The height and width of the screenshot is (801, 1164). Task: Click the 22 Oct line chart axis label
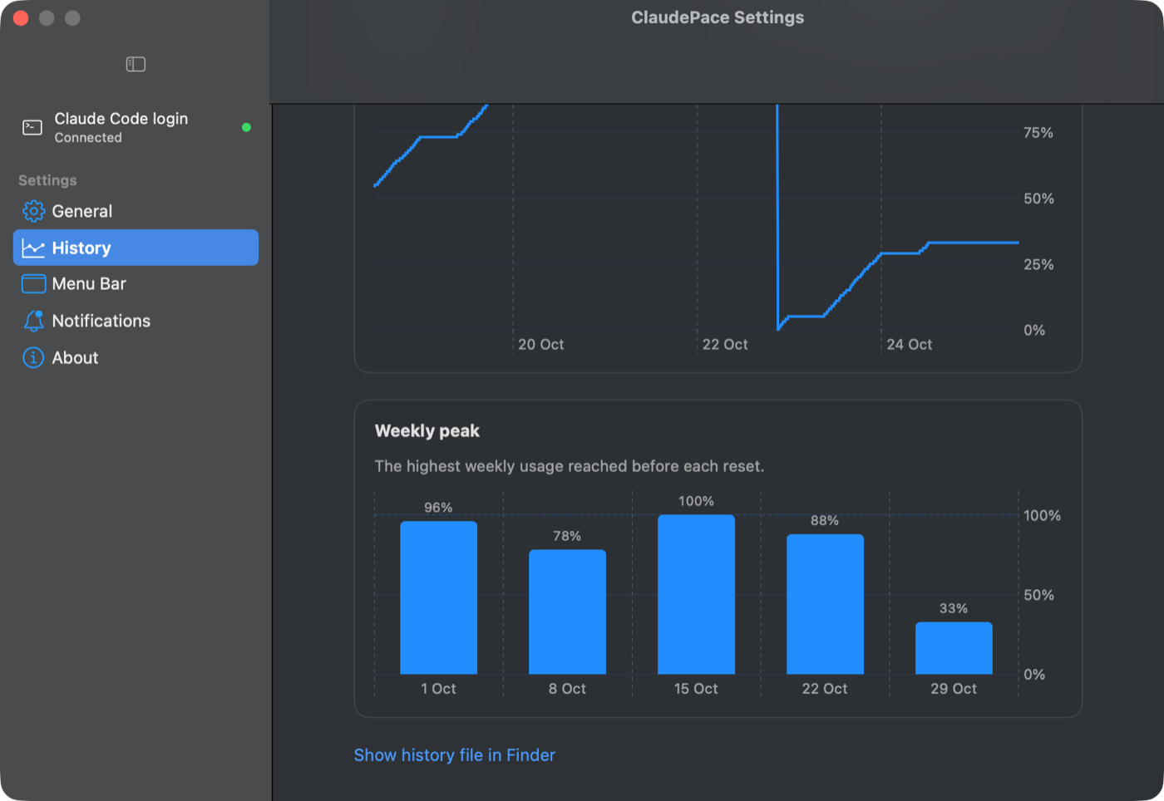pyautogui.click(x=725, y=344)
